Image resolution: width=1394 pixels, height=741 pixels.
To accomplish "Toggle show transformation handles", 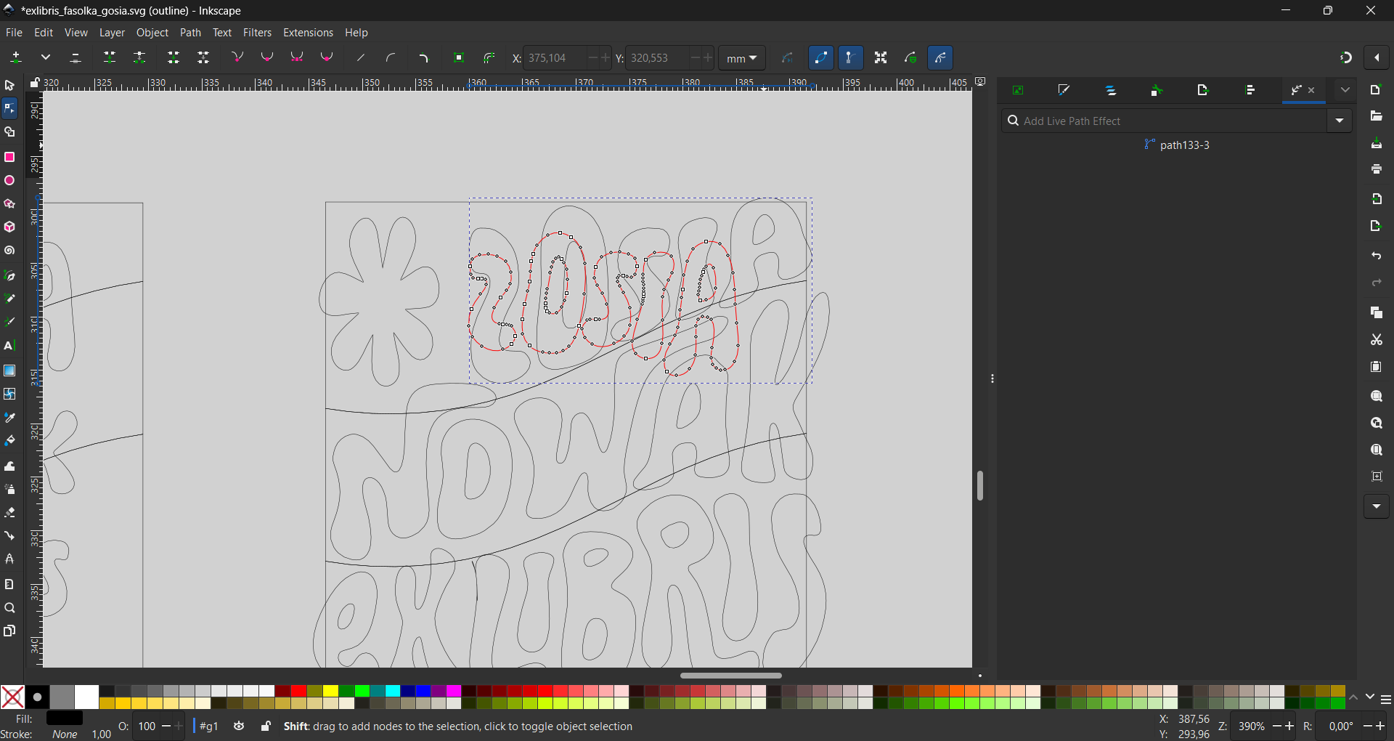I will tap(881, 58).
